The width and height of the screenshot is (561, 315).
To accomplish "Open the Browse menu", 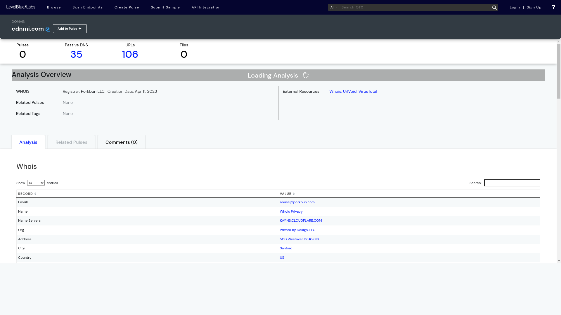I will [54, 7].
